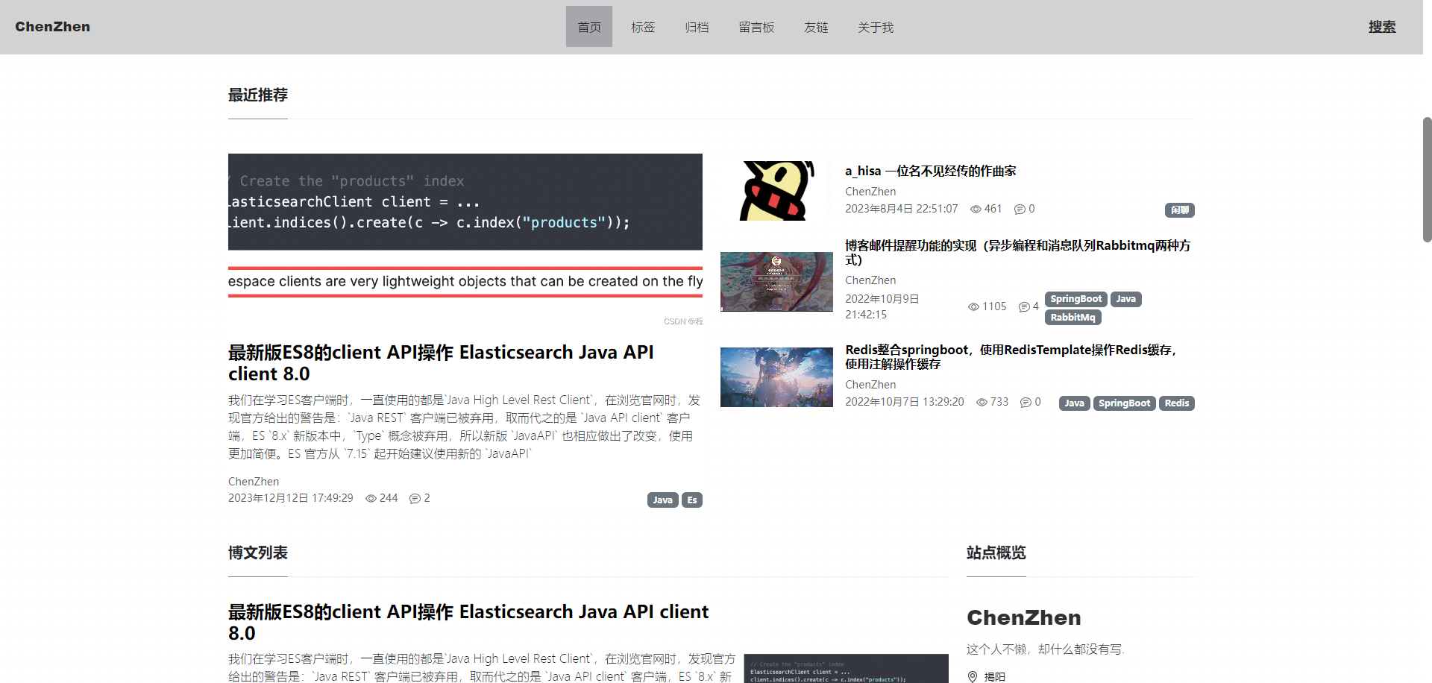Viewport: 1432px width, 683px height.
Task: Click the Java tag under the ES8 article
Action: [662, 500]
